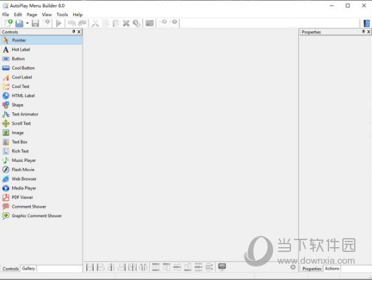Select the Flash Movie control
This screenshot has width=372, height=281.
[x=41, y=170]
